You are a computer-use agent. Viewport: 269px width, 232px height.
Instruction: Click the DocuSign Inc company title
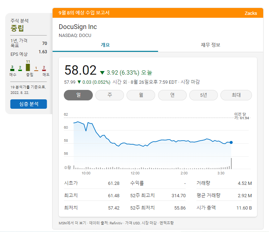pos(78,27)
